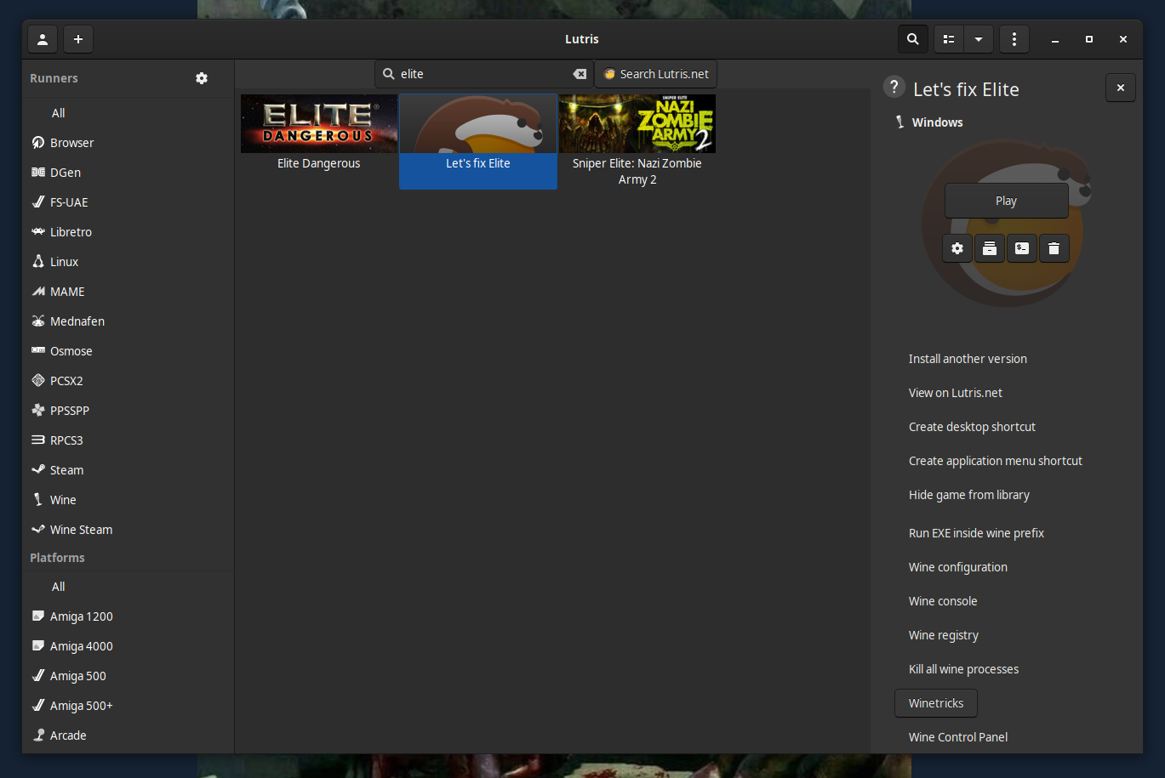Screen dimensions: 1165x778
Task: Select Amiga 4000 platform
Action: click(x=128, y=646)
